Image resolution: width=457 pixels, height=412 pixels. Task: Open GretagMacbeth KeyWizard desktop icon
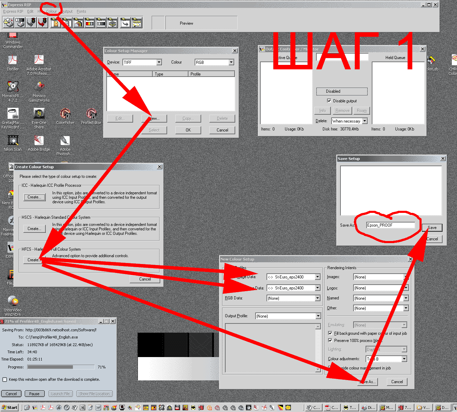[x=13, y=118]
